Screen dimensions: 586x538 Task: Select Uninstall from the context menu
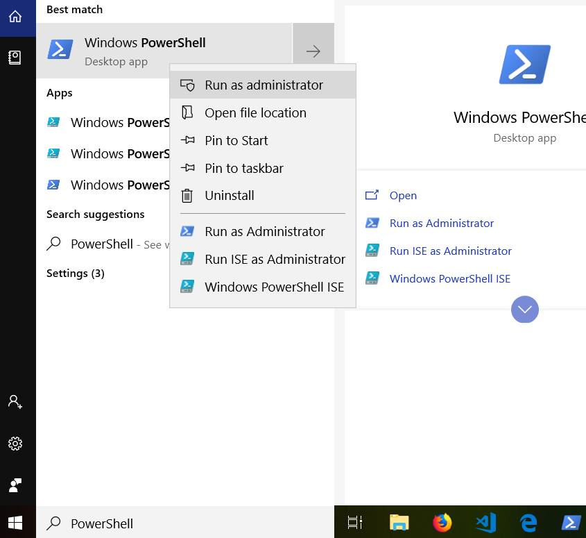263,195
